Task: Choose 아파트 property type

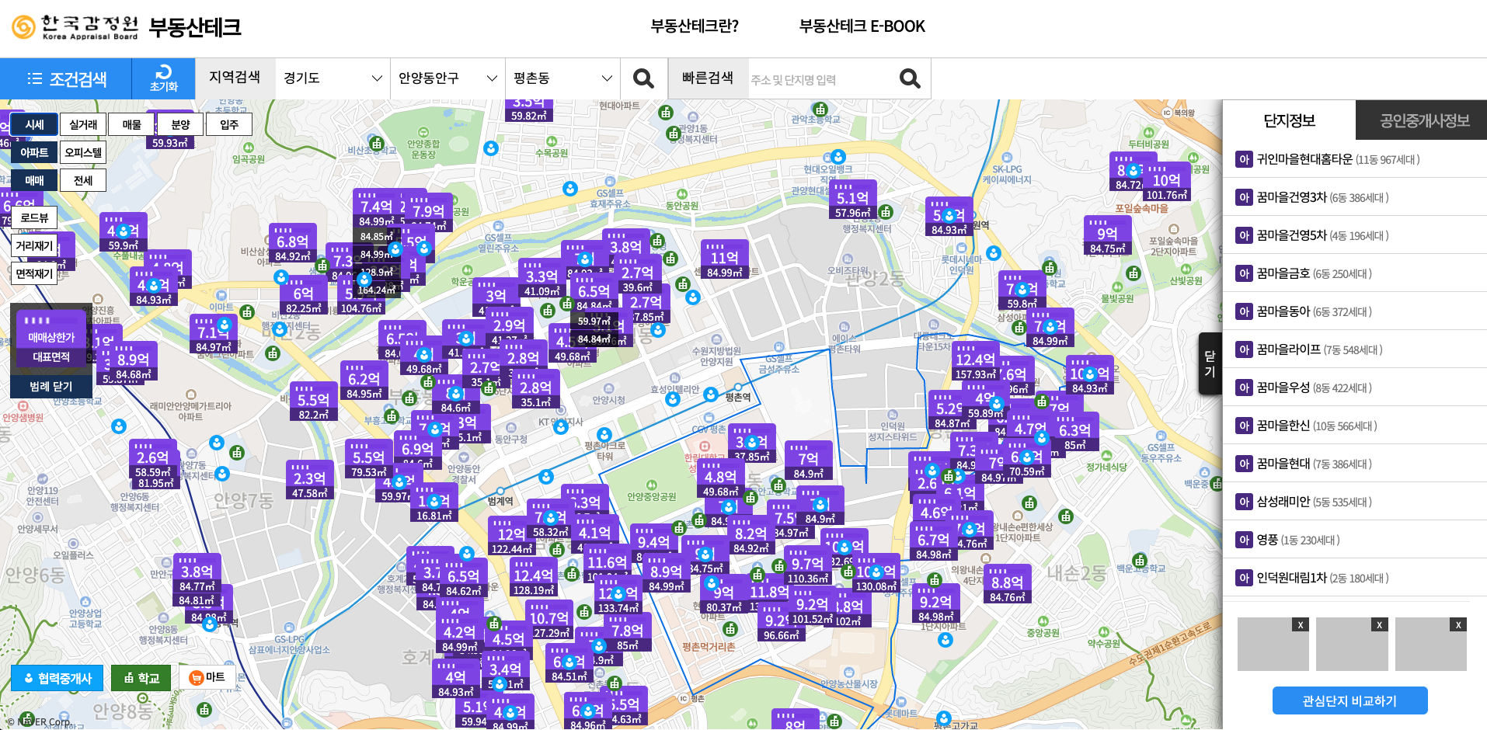Action: click(34, 152)
